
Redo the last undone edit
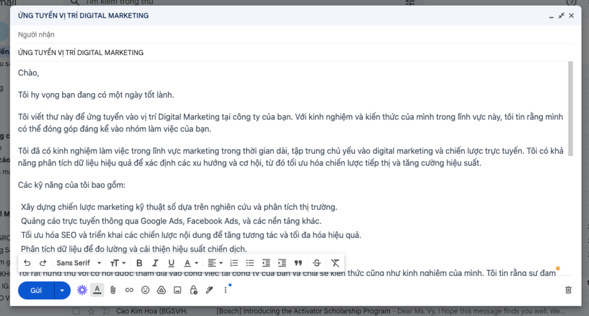(x=43, y=263)
